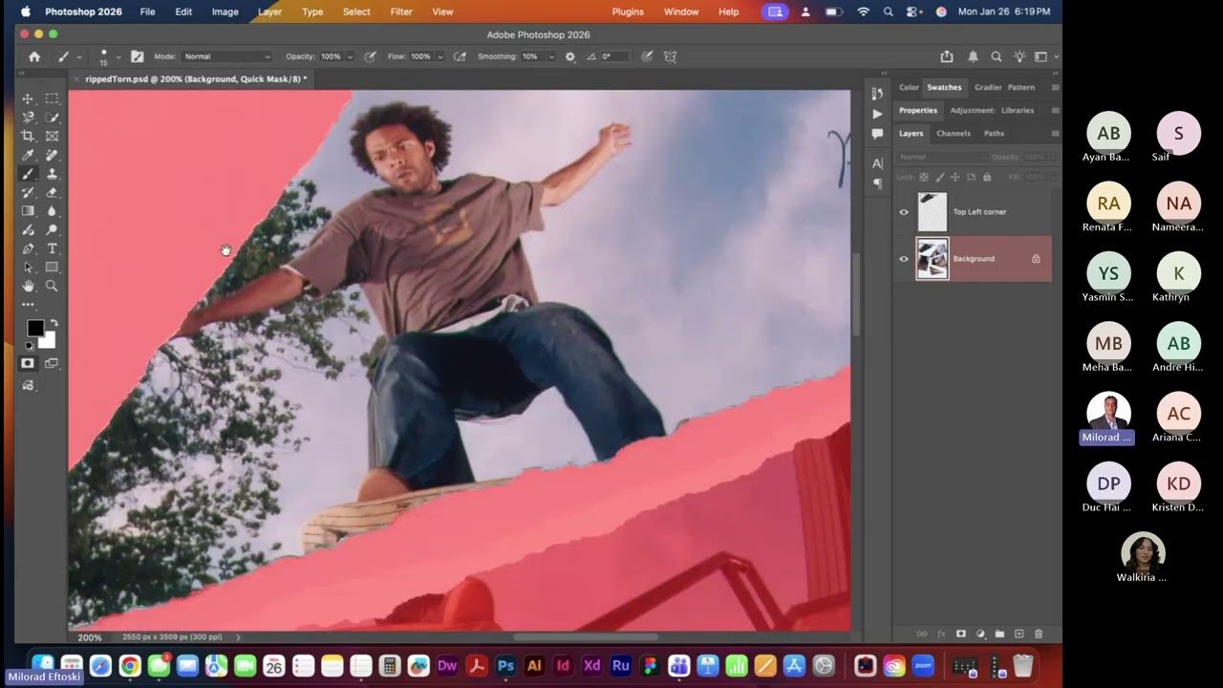1223x688 pixels.
Task: Toggle Quick Mask mode button
Action: click(x=28, y=363)
